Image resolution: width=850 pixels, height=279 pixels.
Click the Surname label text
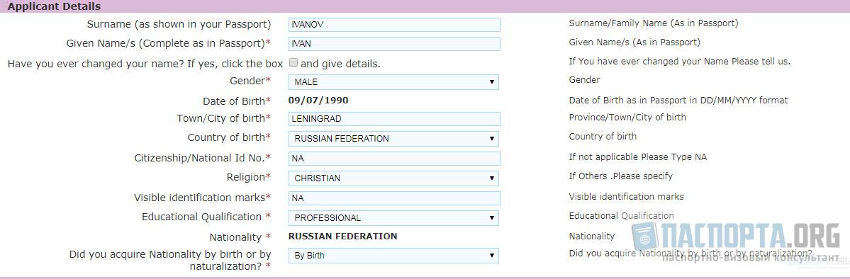point(179,24)
